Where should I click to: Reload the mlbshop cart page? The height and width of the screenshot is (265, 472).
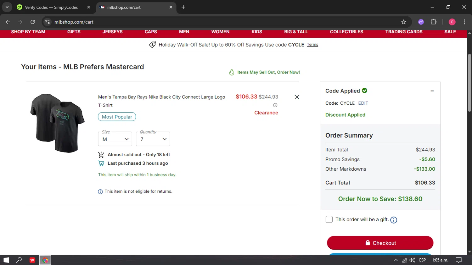pos(33,22)
